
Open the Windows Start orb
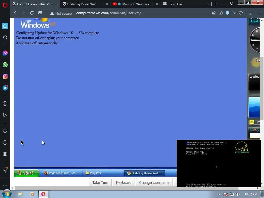click(x=7, y=194)
